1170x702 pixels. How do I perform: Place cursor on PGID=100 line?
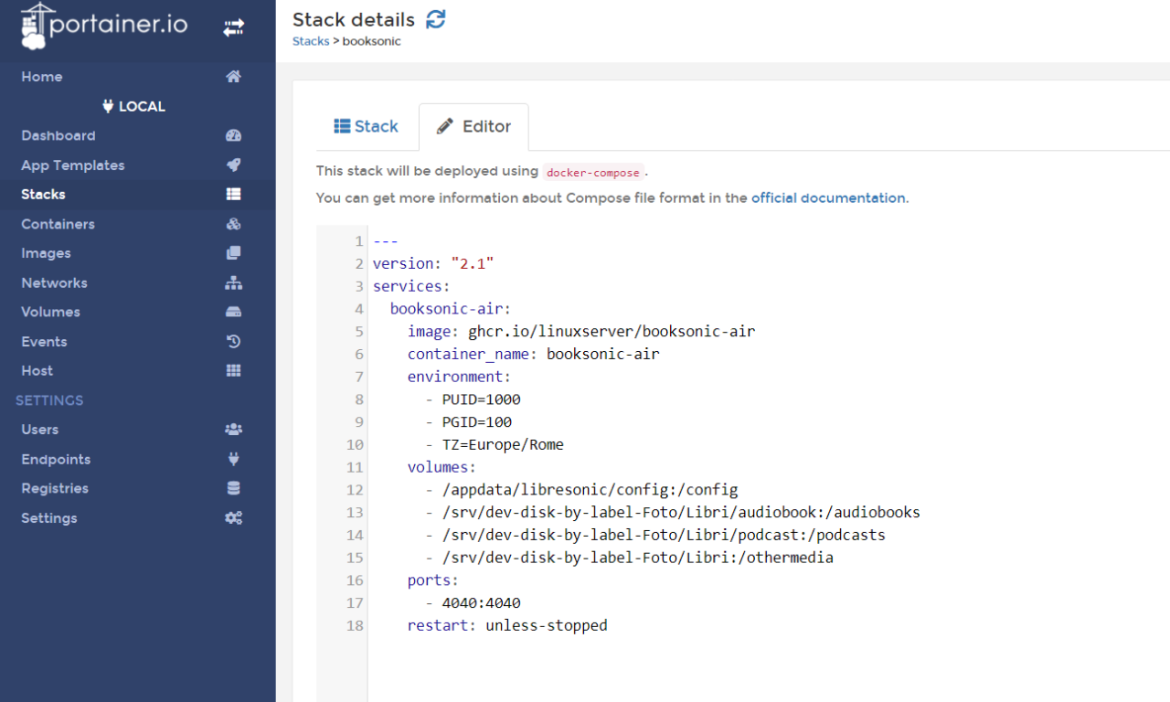pos(468,421)
